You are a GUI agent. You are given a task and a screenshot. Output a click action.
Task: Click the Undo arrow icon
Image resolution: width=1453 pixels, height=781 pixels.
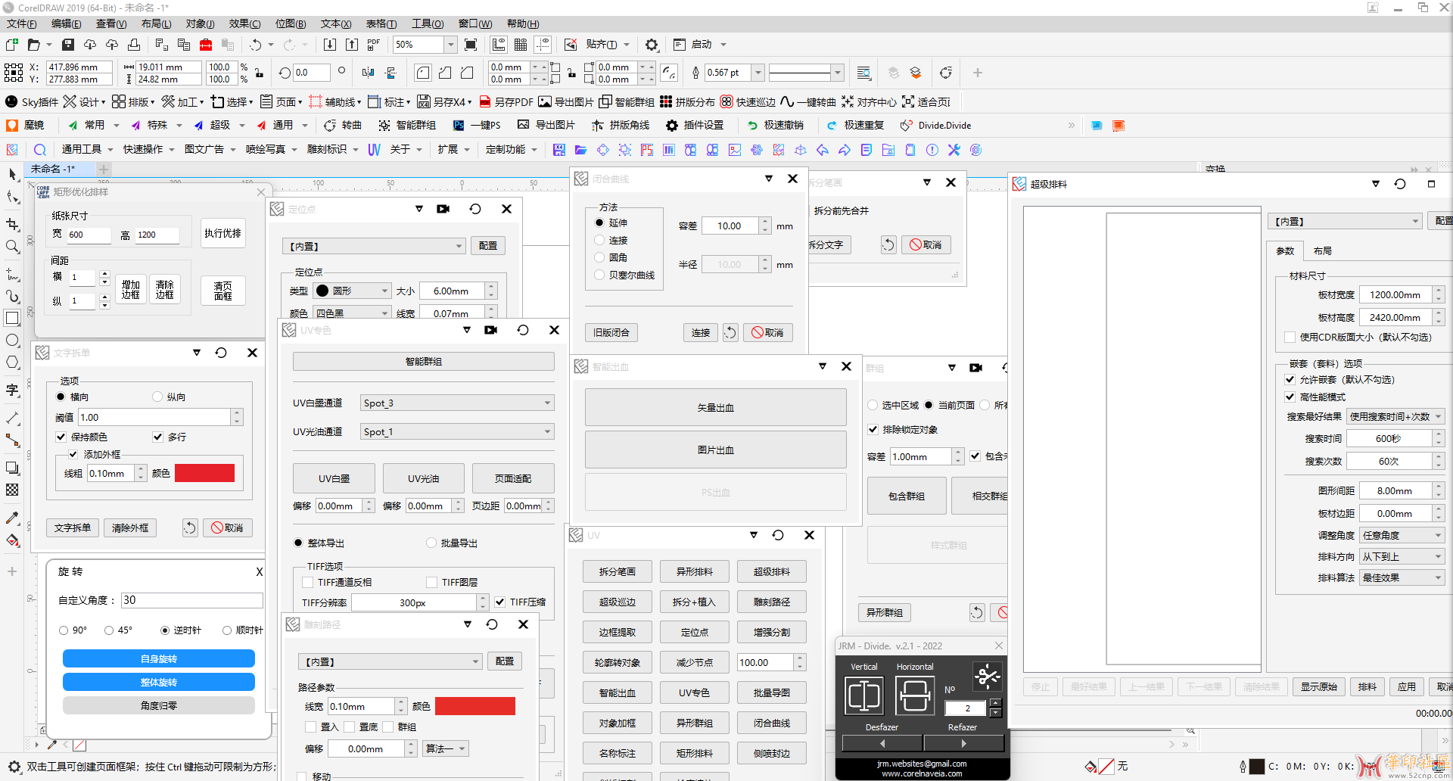click(256, 45)
